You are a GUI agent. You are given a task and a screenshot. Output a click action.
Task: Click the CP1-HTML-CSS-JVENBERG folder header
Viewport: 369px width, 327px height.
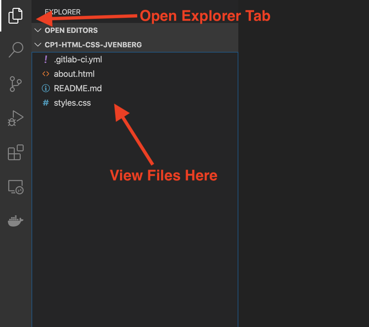pos(135,45)
